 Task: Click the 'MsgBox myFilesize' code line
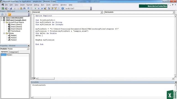click(x=45, y=40)
